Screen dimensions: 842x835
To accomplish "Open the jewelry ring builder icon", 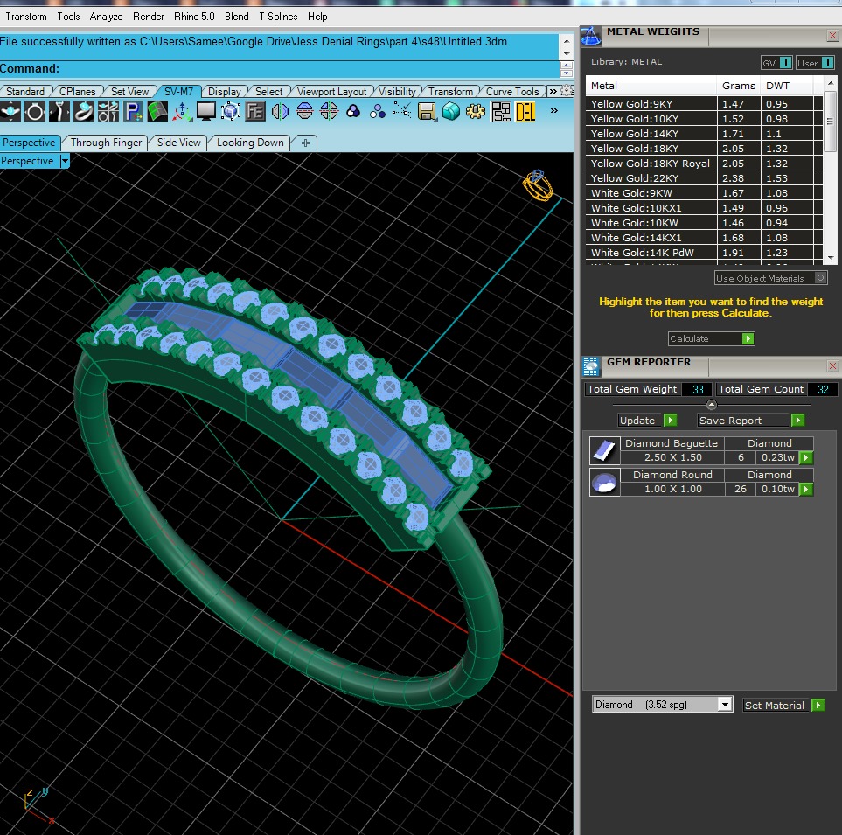I will tap(84, 111).
